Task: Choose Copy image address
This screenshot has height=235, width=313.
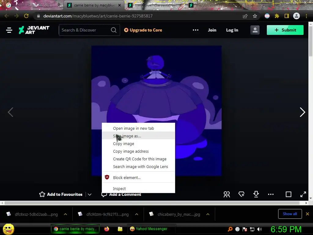Action: (x=138, y=151)
